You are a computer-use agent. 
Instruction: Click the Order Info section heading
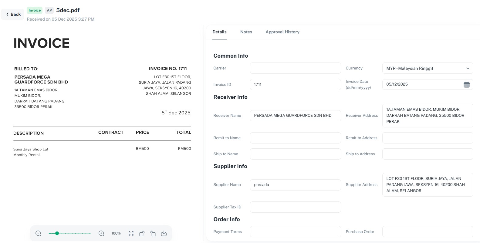pos(227,219)
